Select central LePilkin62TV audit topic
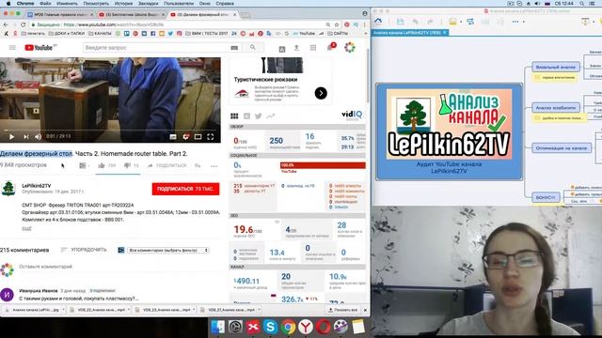Image resolution: width=602 pixels, height=338 pixels. pyautogui.click(x=449, y=131)
